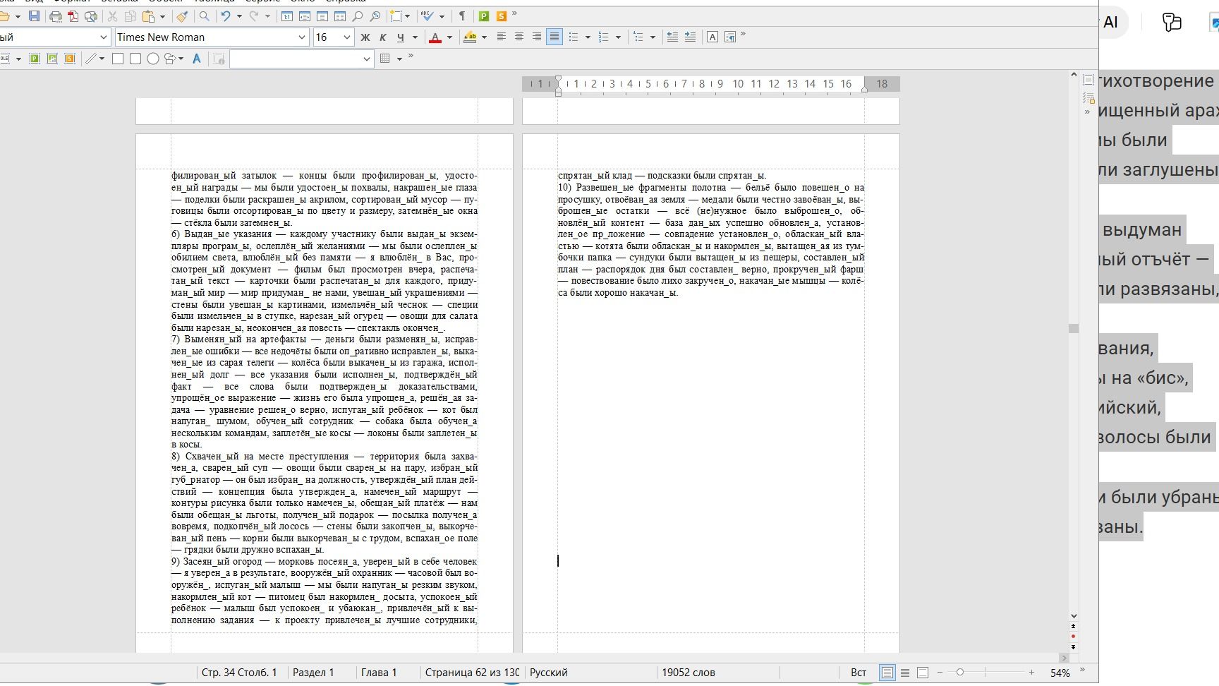
Task: Toggle italic formatting (К)
Action: click(x=383, y=37)
